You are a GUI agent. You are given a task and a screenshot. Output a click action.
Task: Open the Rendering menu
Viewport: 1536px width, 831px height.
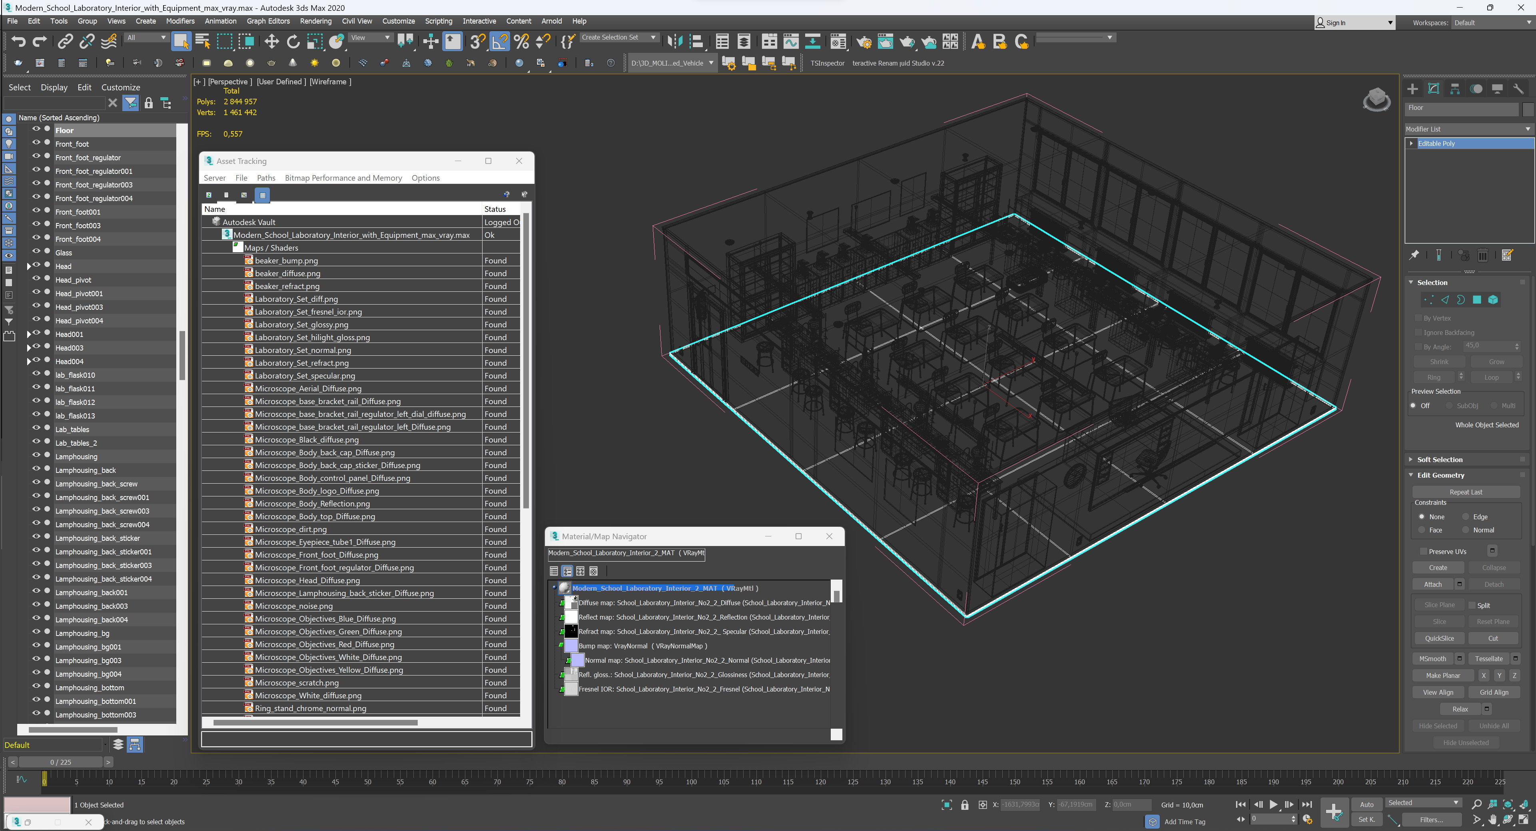(x=315, y=21)
